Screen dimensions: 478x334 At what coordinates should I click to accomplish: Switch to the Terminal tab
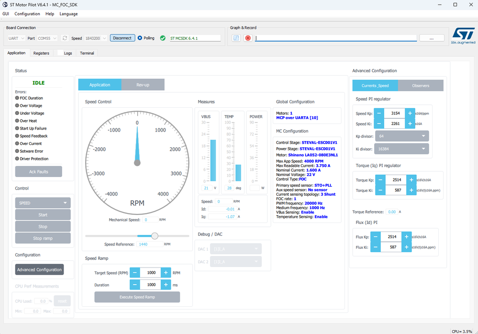point(87,53)
